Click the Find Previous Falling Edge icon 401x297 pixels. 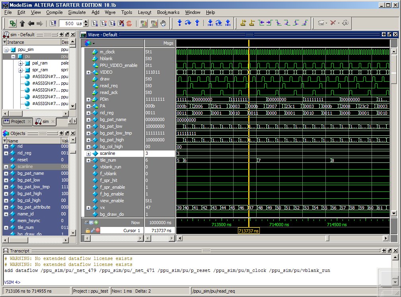[x=278, y=23]
